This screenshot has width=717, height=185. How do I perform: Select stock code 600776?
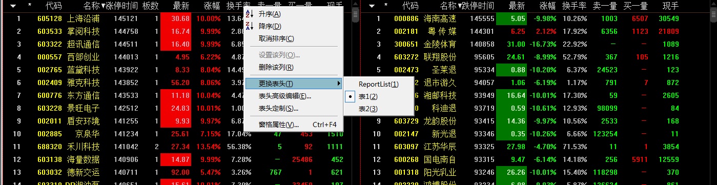pos(50,95)
